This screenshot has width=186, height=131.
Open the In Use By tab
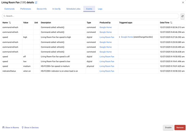(56, 9)
